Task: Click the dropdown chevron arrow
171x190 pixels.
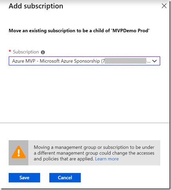Action: tap(154, 61)
